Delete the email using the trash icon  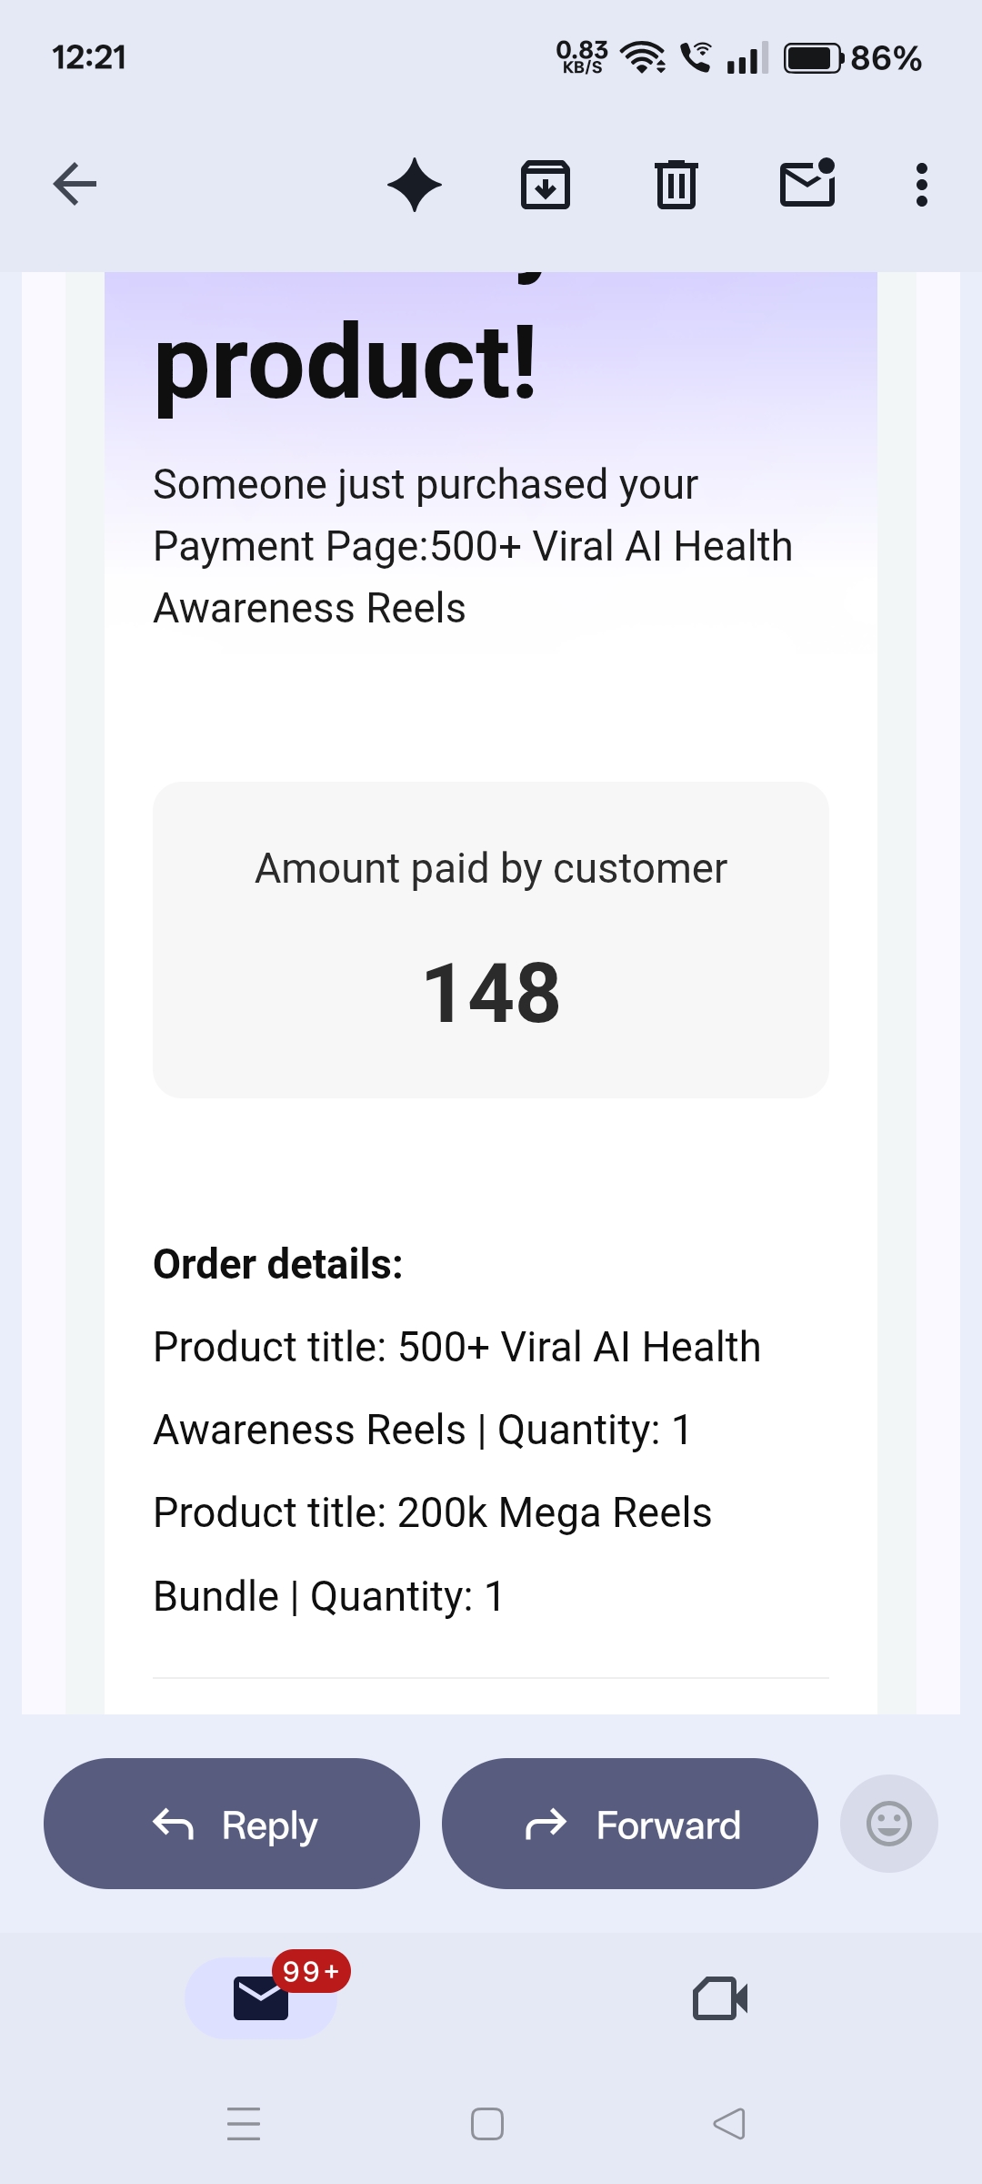(676, 185)
